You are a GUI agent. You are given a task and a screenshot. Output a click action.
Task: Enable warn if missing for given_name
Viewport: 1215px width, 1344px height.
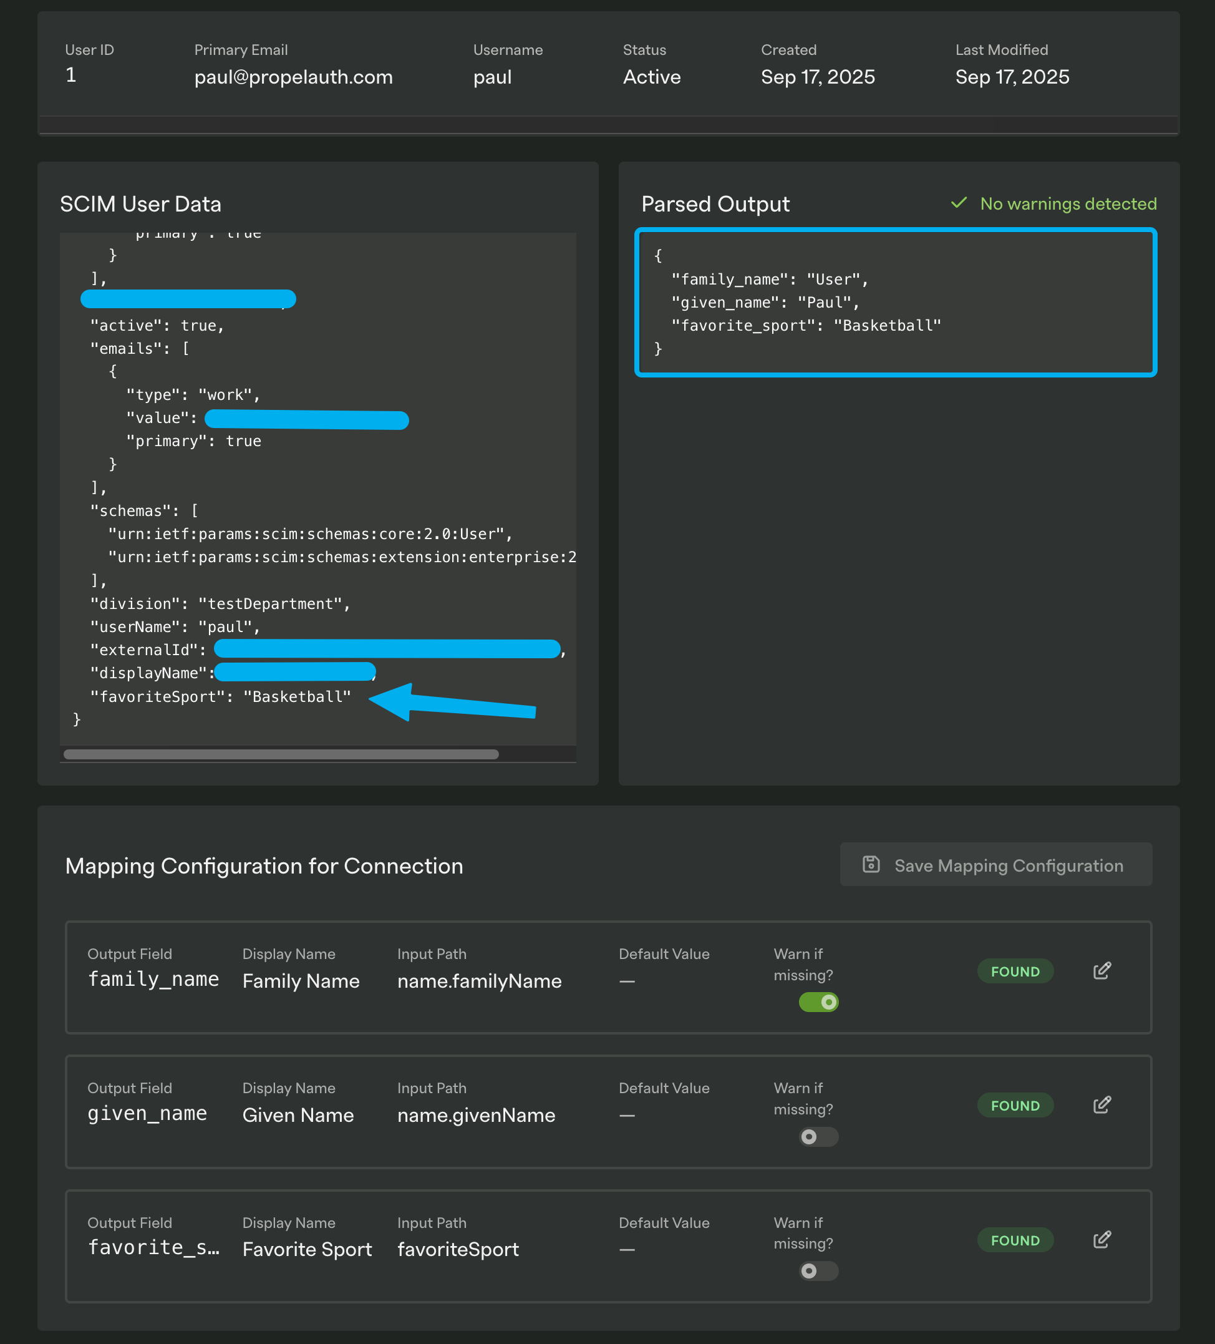pos(818,1137)
